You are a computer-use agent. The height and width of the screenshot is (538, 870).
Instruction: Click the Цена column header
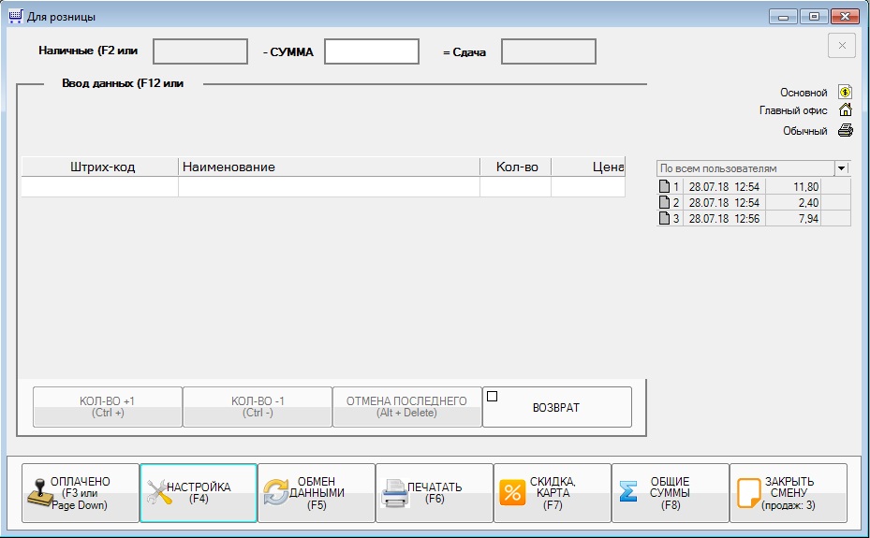588,167
